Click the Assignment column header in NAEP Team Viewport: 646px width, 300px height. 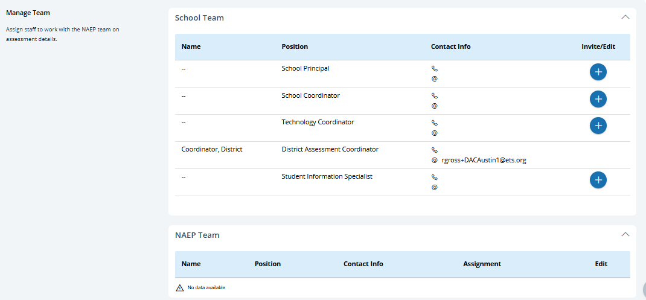pos(482,264)
